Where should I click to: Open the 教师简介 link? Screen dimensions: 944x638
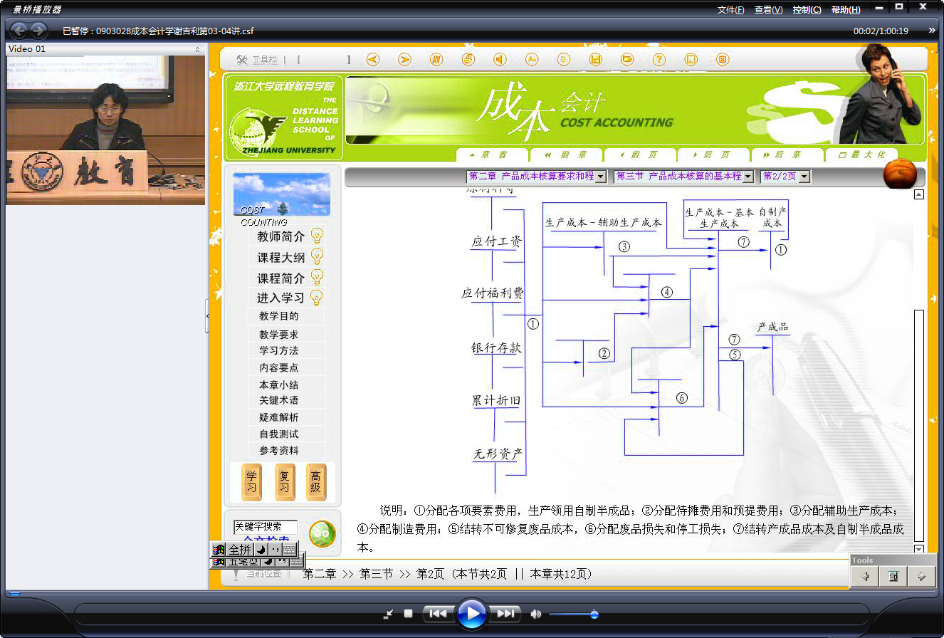(x=281, y=236)
